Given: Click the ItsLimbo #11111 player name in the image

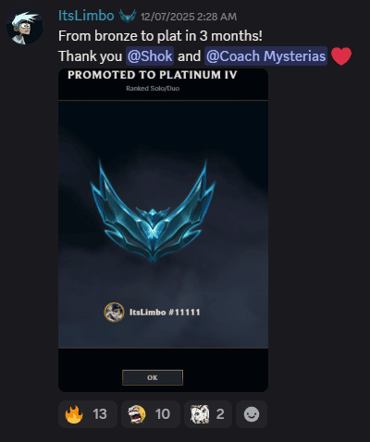Looking at the screenshot, I should point(165,313).
